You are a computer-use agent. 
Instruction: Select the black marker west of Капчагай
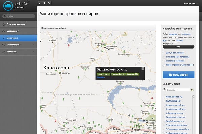click(x=129, y=115)
